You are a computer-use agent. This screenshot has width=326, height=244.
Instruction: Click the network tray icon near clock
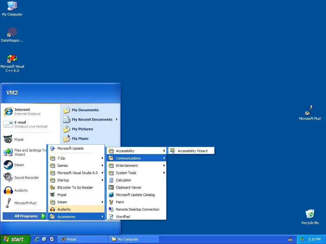[302, 240]
